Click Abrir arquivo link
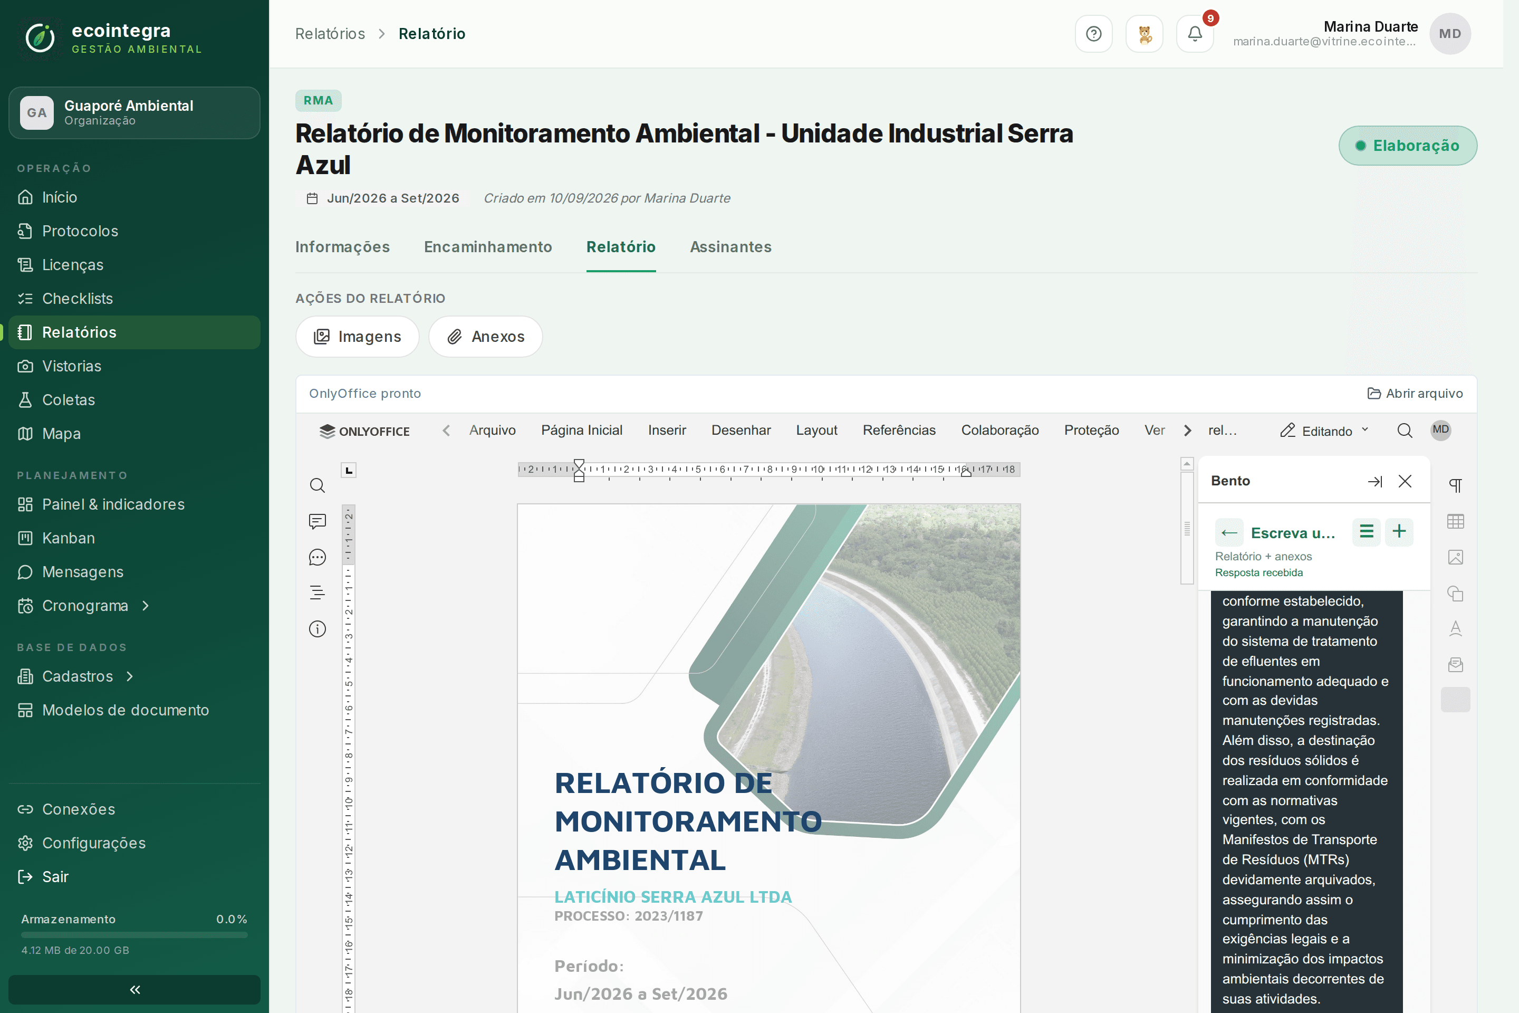Image resolution: width=1519 pixels, height=1013 pixels. point(1415,394)
